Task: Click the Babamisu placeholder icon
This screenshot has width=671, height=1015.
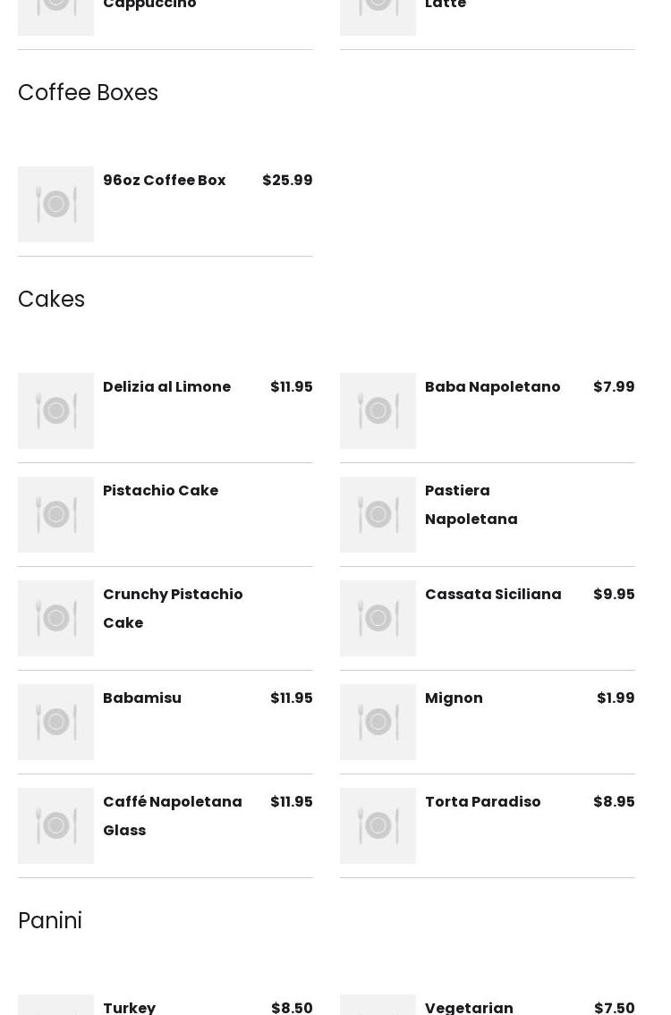Action: [55, 722]
